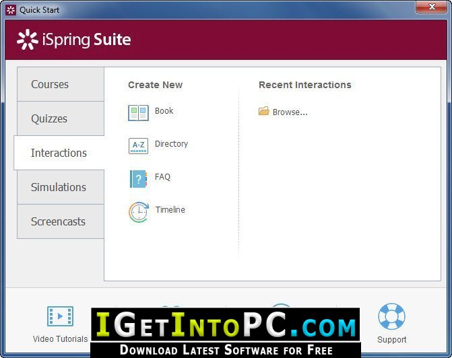Create a new FAQ interaction
This screenshot has width=452, height=358.
pyautogui.click(x=162, y=176)
